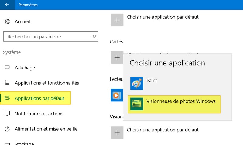Go to Notifications et actions
This screenshot has height=145, width=243.
pyautogui.click(x=39, y=114)
